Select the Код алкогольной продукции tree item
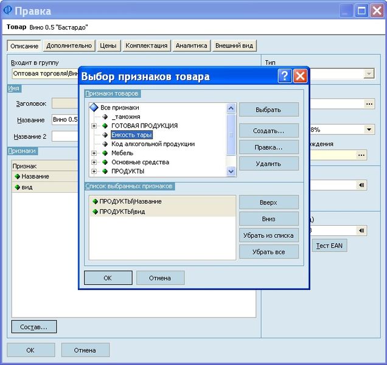Screen dimensions: 387x365 pyautogui.click(x=153, y=144)
